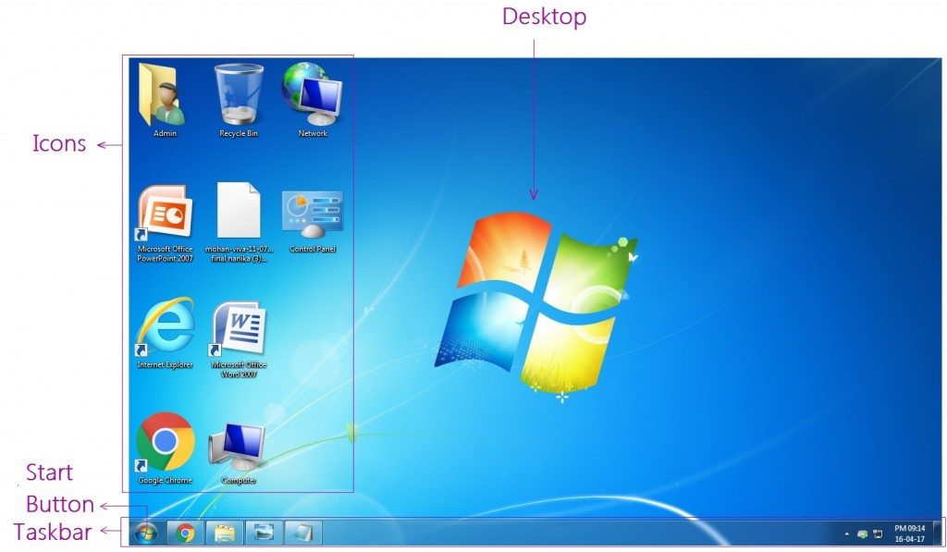947x552 pixels.
Task: Click the Start button
Action: tap(144, 534)
